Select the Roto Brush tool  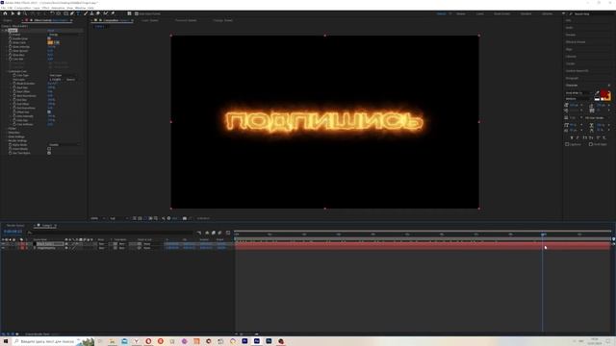click(x=105, y=13)
